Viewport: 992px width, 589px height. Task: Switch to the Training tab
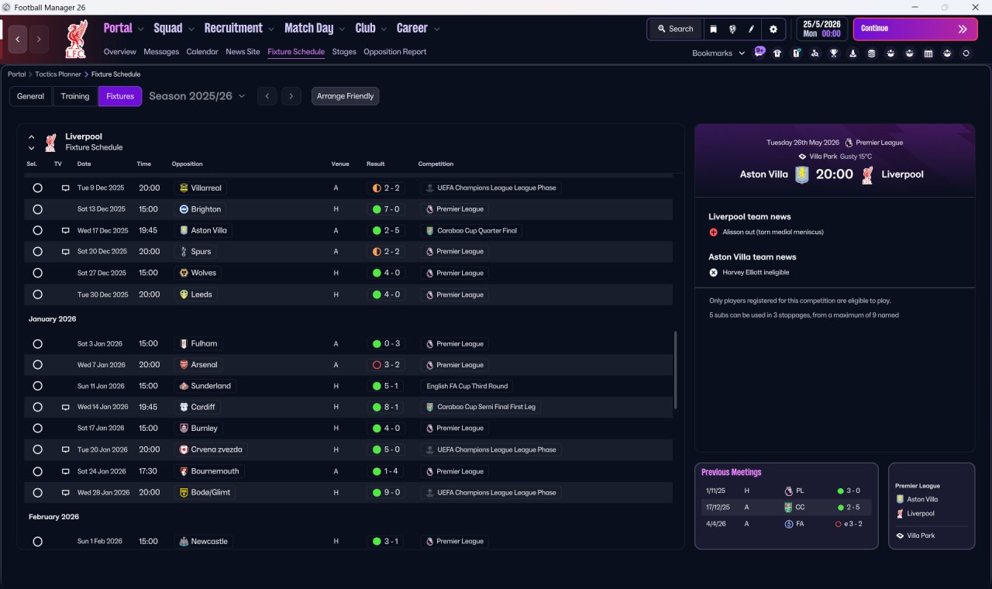(75, 96)
